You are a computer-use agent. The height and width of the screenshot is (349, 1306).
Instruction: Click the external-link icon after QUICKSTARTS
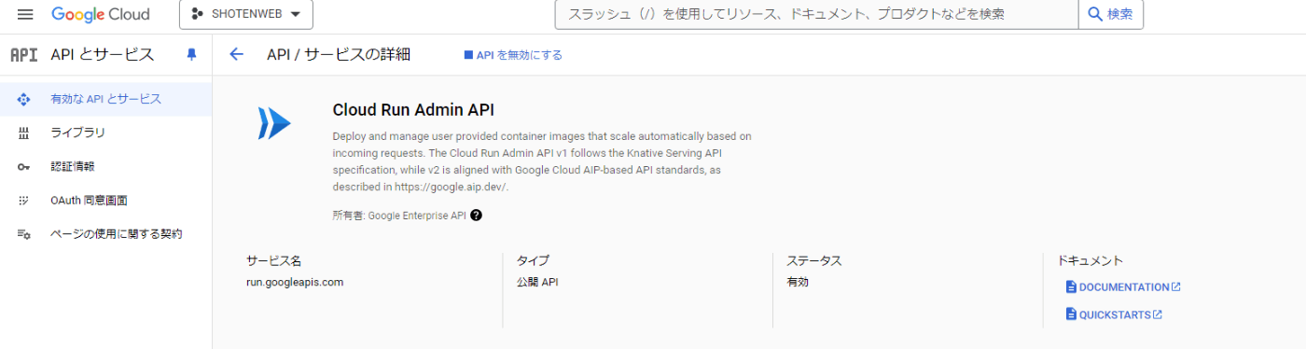(x=1158, y=314)
